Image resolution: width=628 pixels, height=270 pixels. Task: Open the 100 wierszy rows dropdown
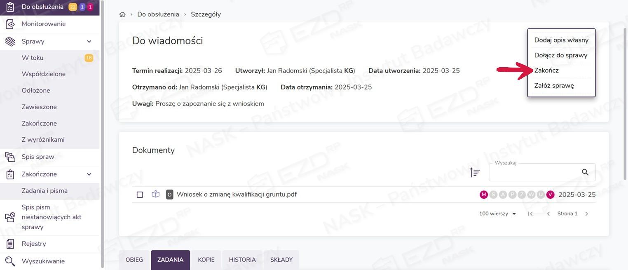(x=497, y=214)
